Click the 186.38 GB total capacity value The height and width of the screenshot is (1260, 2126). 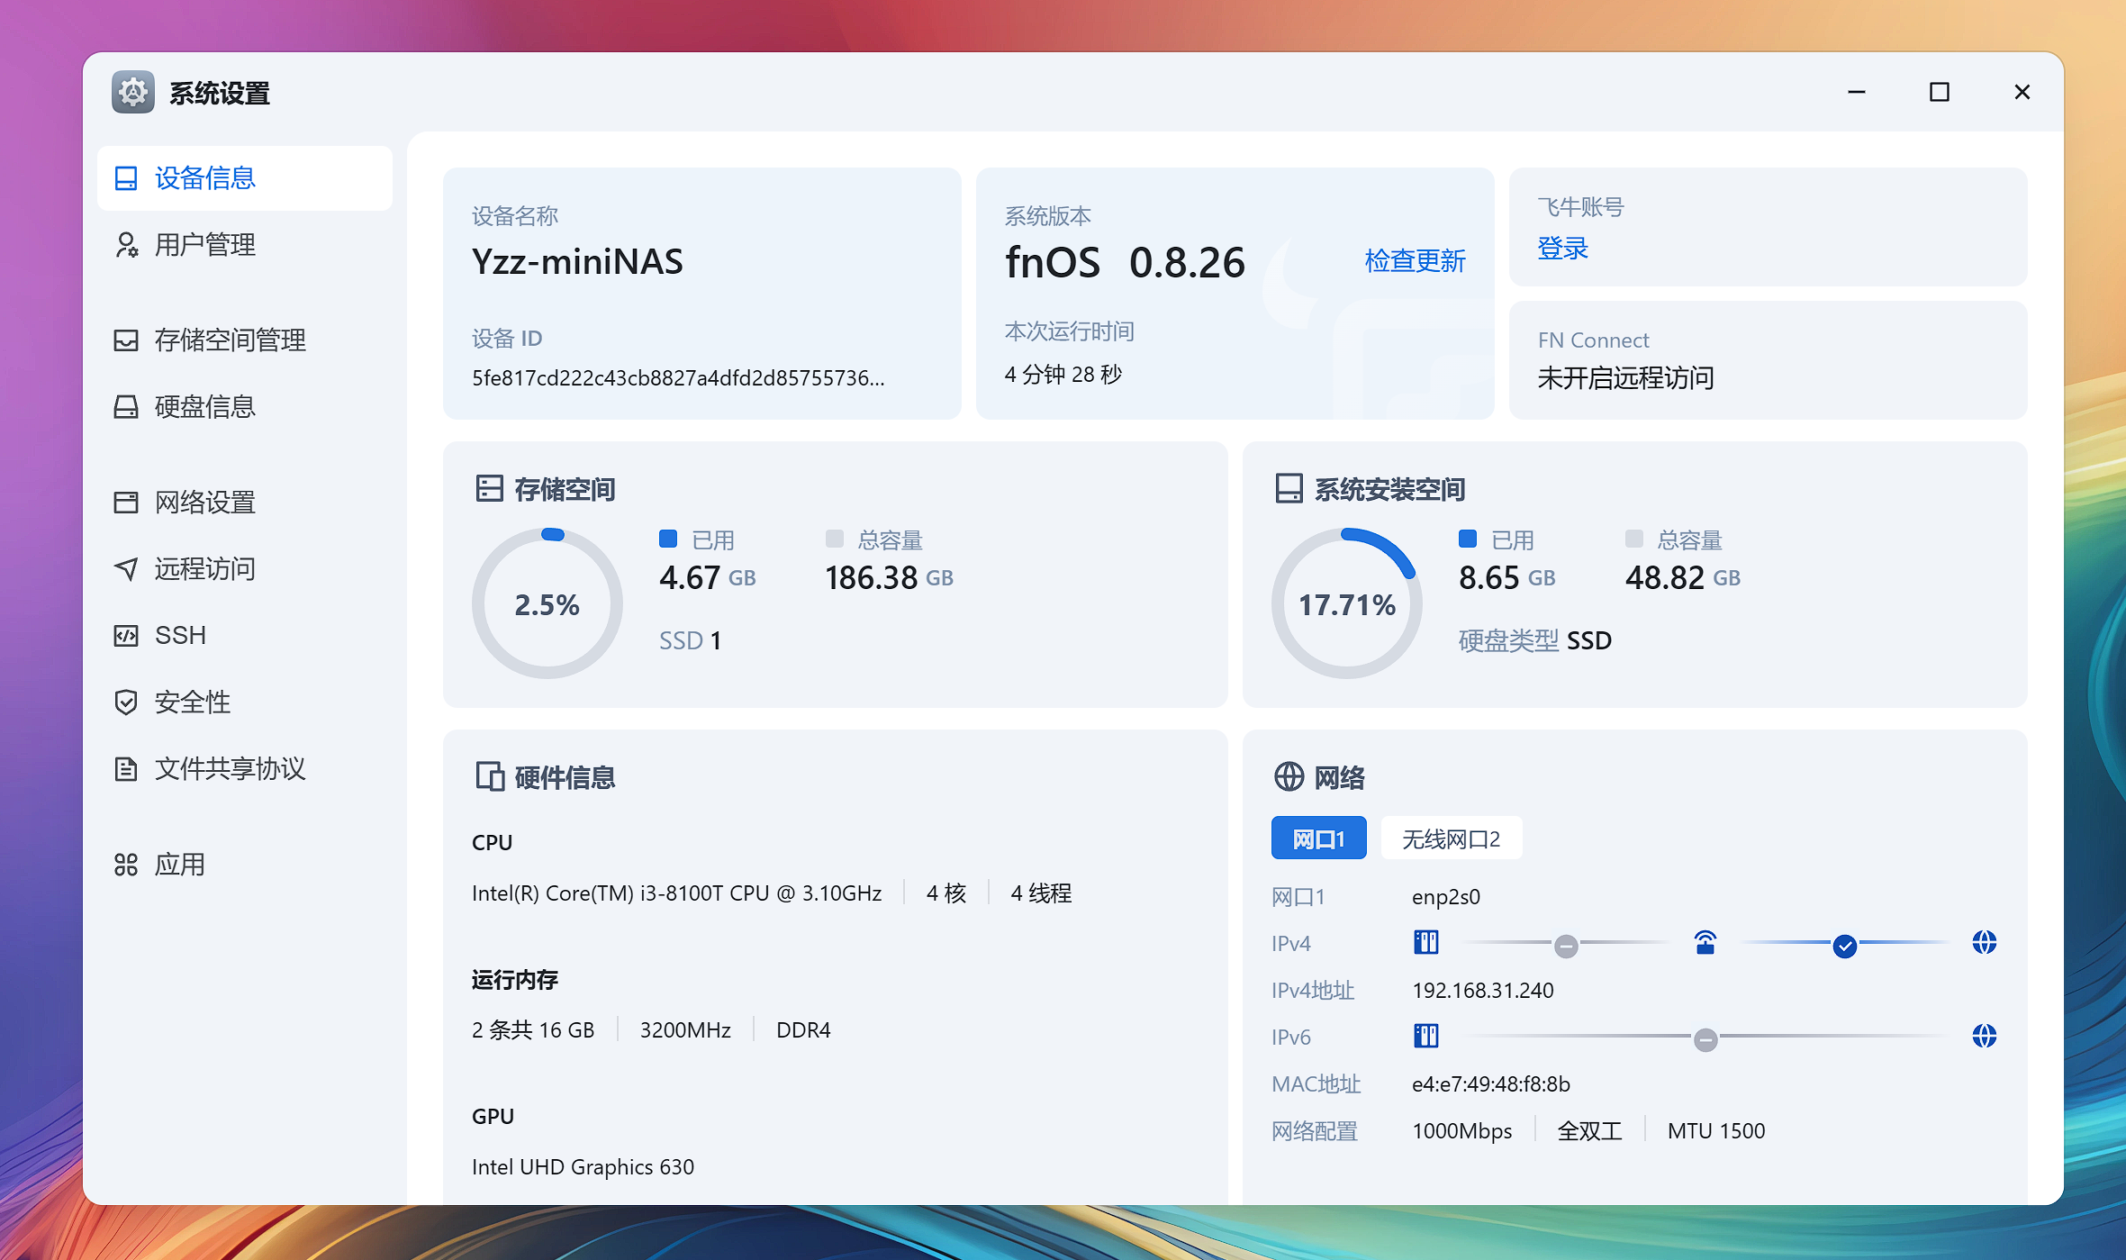890,577
